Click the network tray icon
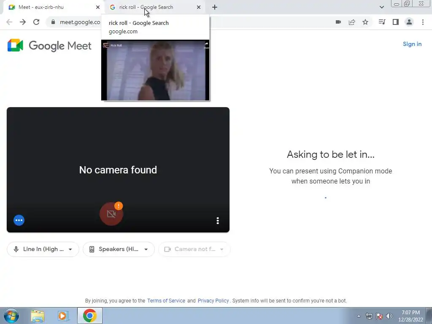 point(369,316)
